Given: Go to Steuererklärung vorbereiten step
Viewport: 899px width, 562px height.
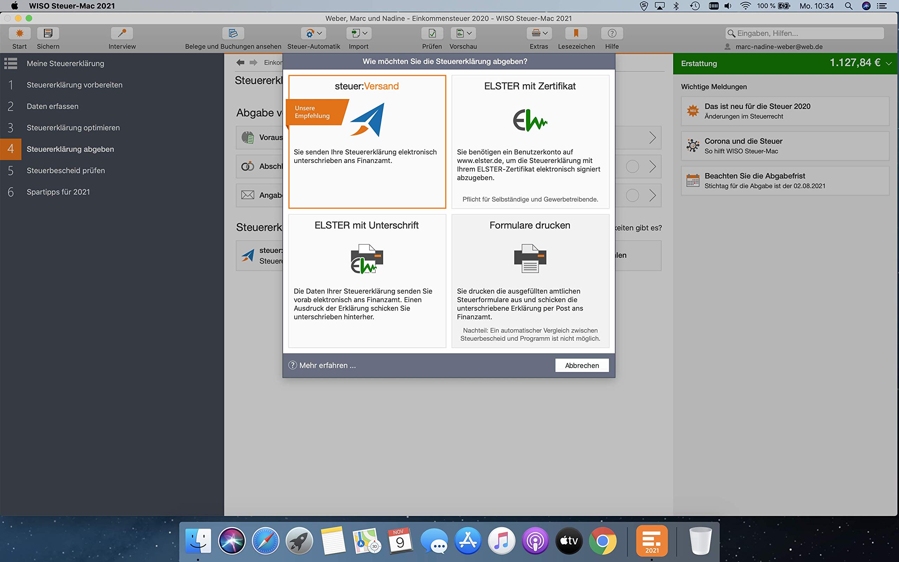Looking at the screenshot, I should pos(112,85).
